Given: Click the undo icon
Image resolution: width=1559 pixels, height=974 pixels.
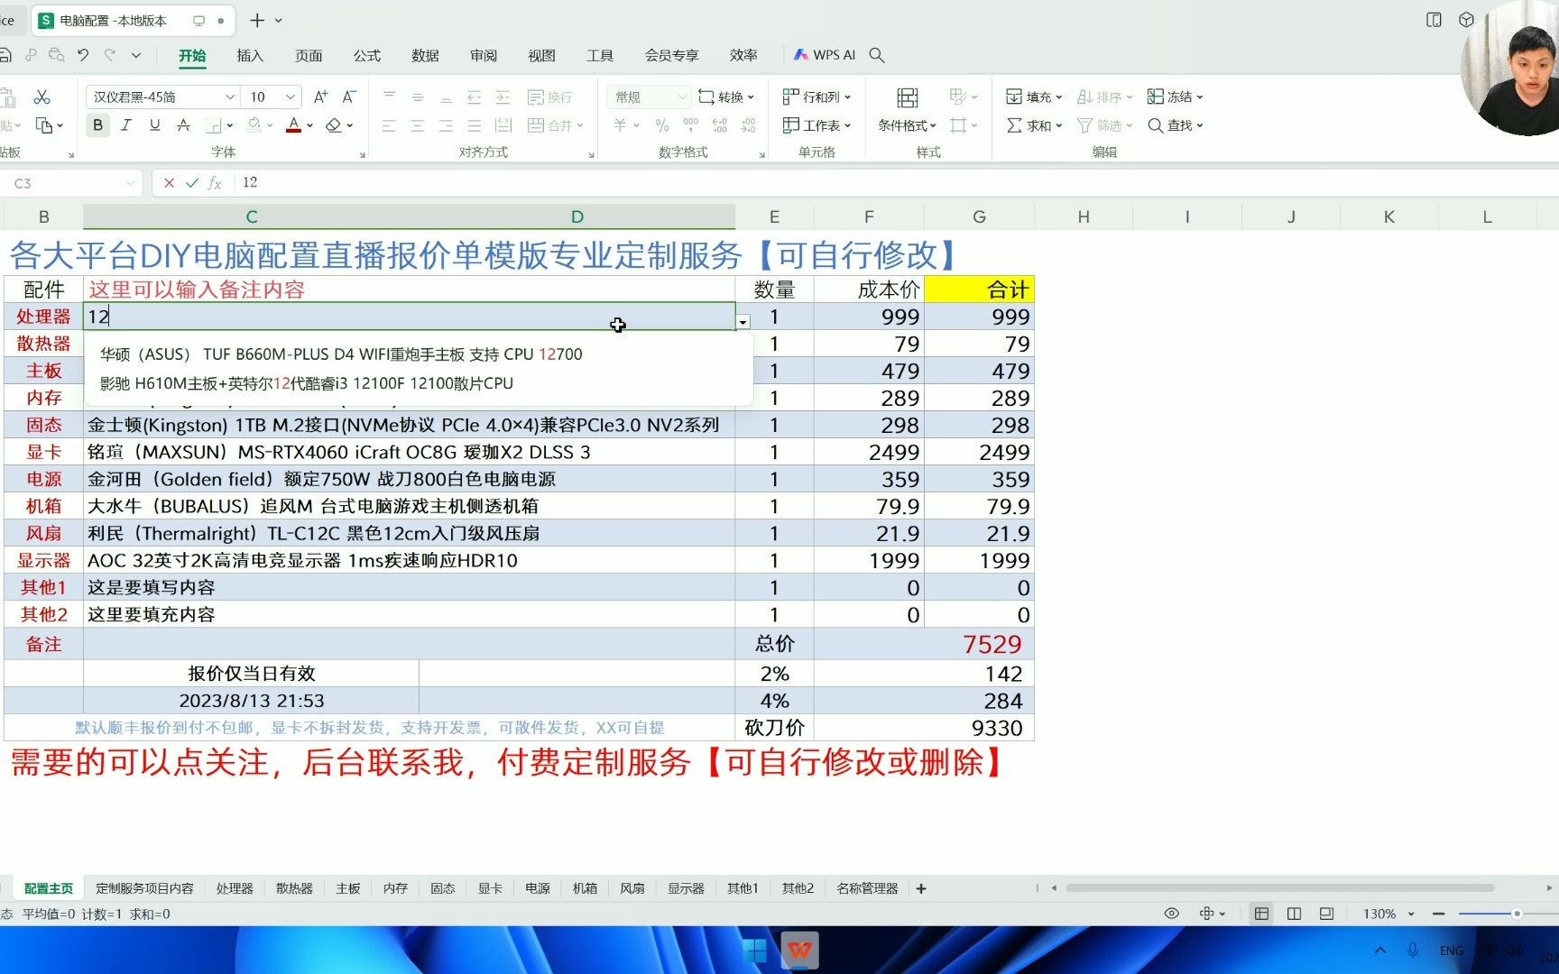Looking at the screenshot, I should [x=83, y=55].
